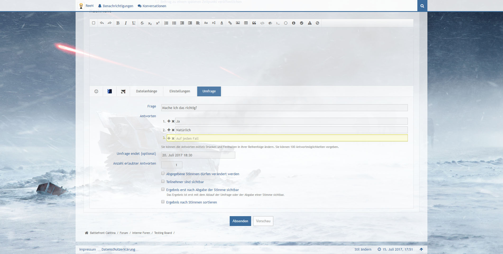
Task: Add an answer after answer 1
Action: 169,121
